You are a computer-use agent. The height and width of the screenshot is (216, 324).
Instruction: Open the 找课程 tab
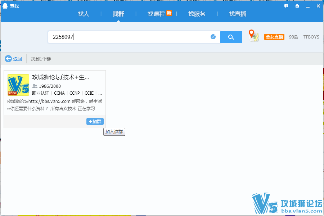pyautogui.click(x=156, y=14)
